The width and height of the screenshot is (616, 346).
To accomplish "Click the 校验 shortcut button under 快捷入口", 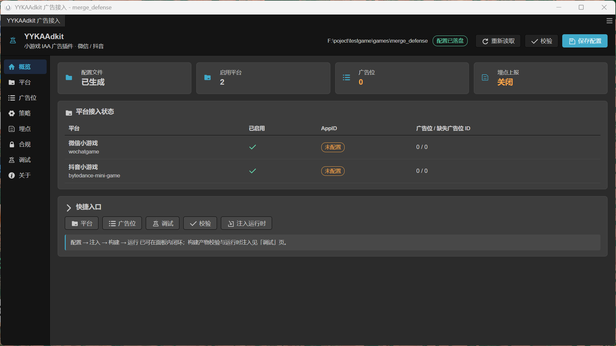I will (x=200, y=223).
